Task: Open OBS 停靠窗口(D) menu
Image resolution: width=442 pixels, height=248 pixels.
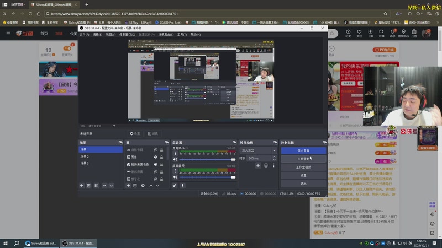Action: pyautogui.click(x=127, y=35)
